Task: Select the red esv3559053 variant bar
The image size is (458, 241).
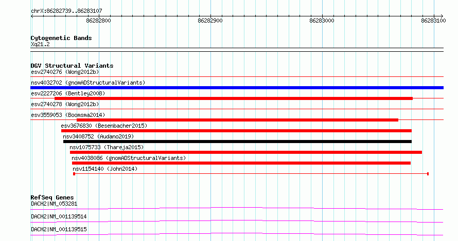Action: coord(237,120)
